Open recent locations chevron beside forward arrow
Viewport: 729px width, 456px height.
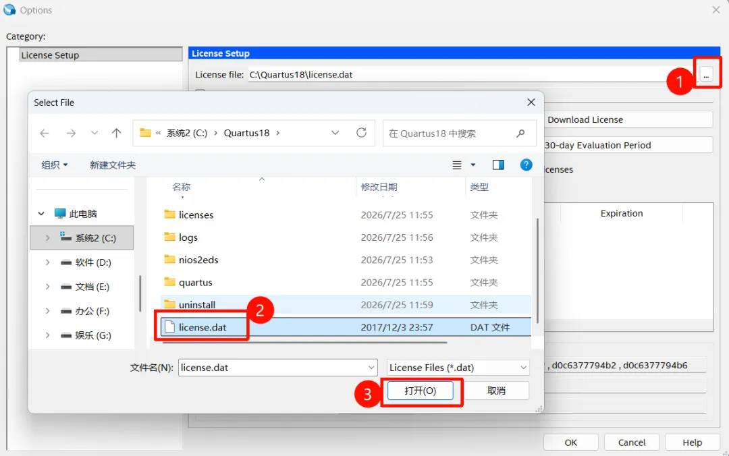point(94,133)
